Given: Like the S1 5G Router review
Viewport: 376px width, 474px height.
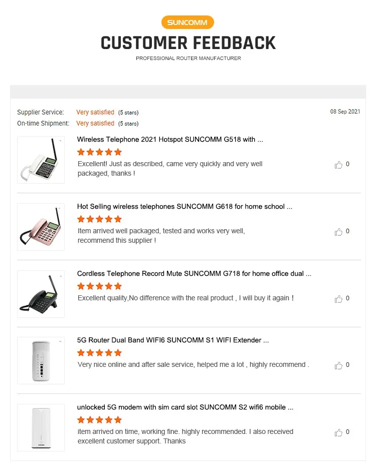Looking at the screenshot, I should [x=338, y=365].
